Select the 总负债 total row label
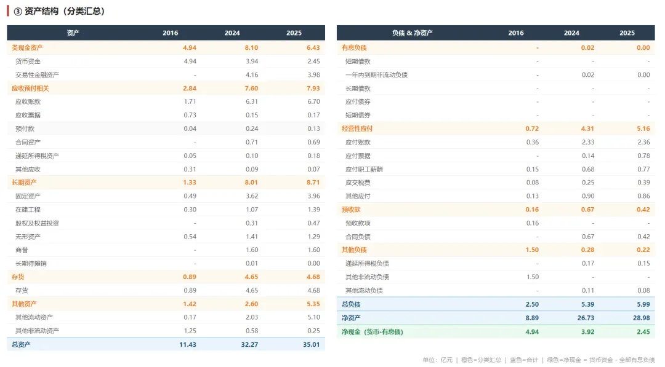This screenshot has height=367, width=665. click(351, 304)
